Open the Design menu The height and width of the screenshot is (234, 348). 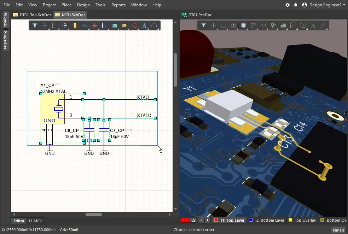click(83, 5)
